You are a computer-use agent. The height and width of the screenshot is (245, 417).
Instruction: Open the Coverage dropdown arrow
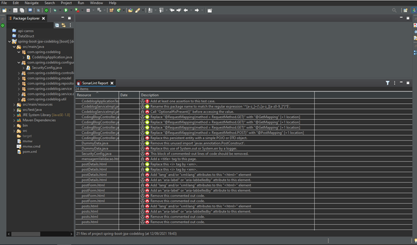pyautogui.click(x=82, y=10)
